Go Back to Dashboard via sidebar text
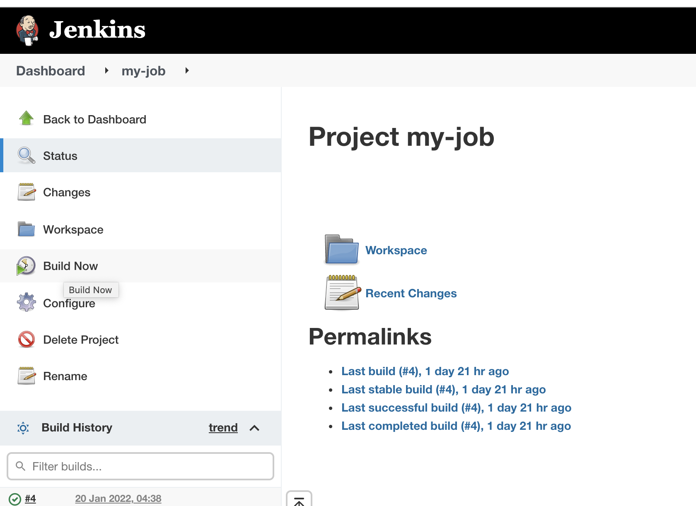Viewport: 696px width, 506px height. point(95,119)
